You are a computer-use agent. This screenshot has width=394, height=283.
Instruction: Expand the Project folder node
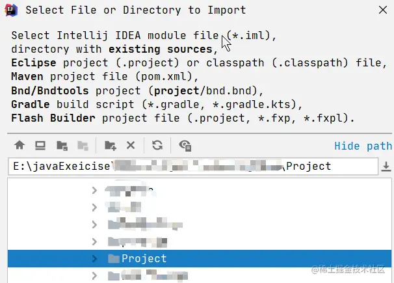[x=95, y=258]
